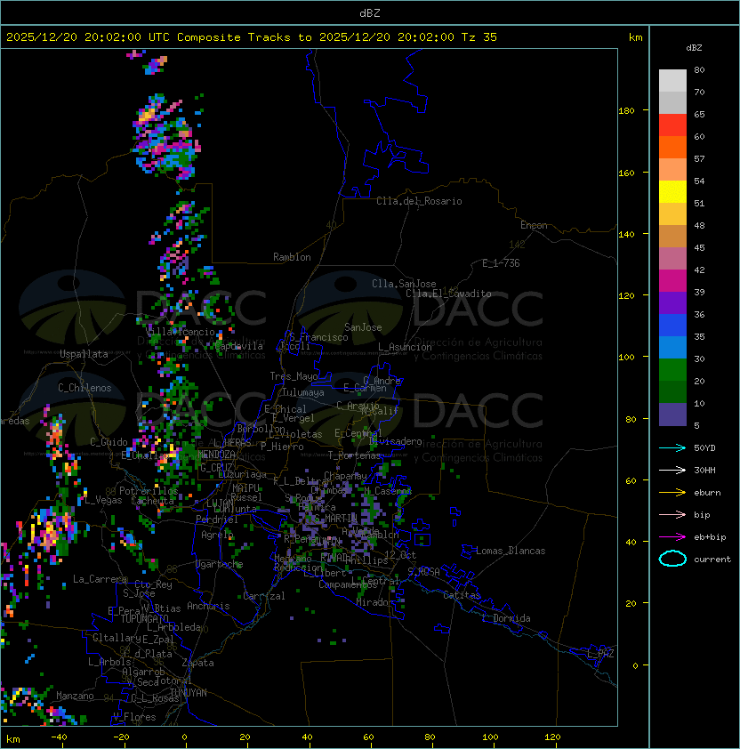The height and width of the screenshot is (749, 740).
Task: Click the Uspallata place label
Action: [x=84, y=354]
